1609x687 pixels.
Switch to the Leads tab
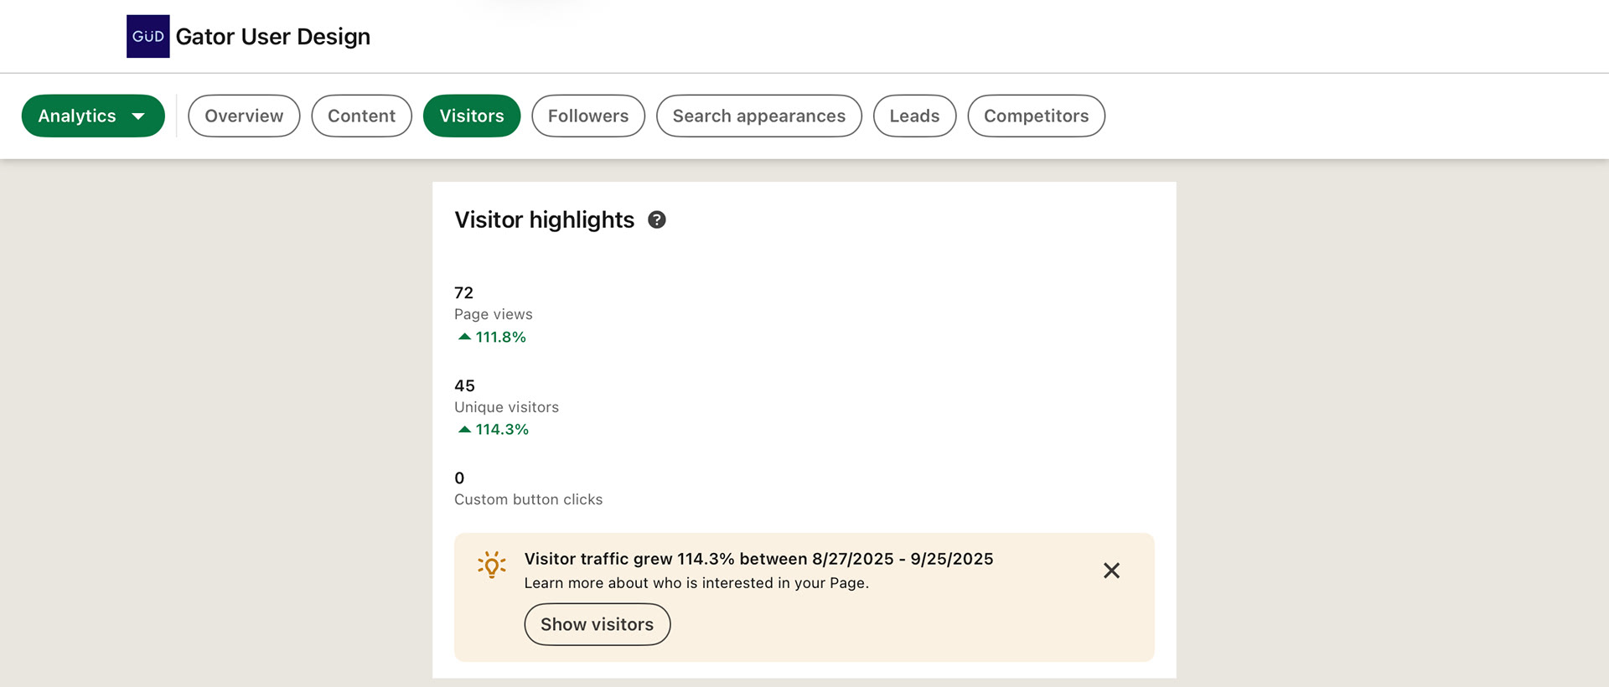tap(914, 116)
